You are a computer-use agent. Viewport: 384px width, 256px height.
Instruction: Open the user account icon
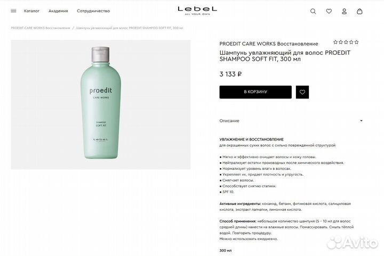click(344, 11)
